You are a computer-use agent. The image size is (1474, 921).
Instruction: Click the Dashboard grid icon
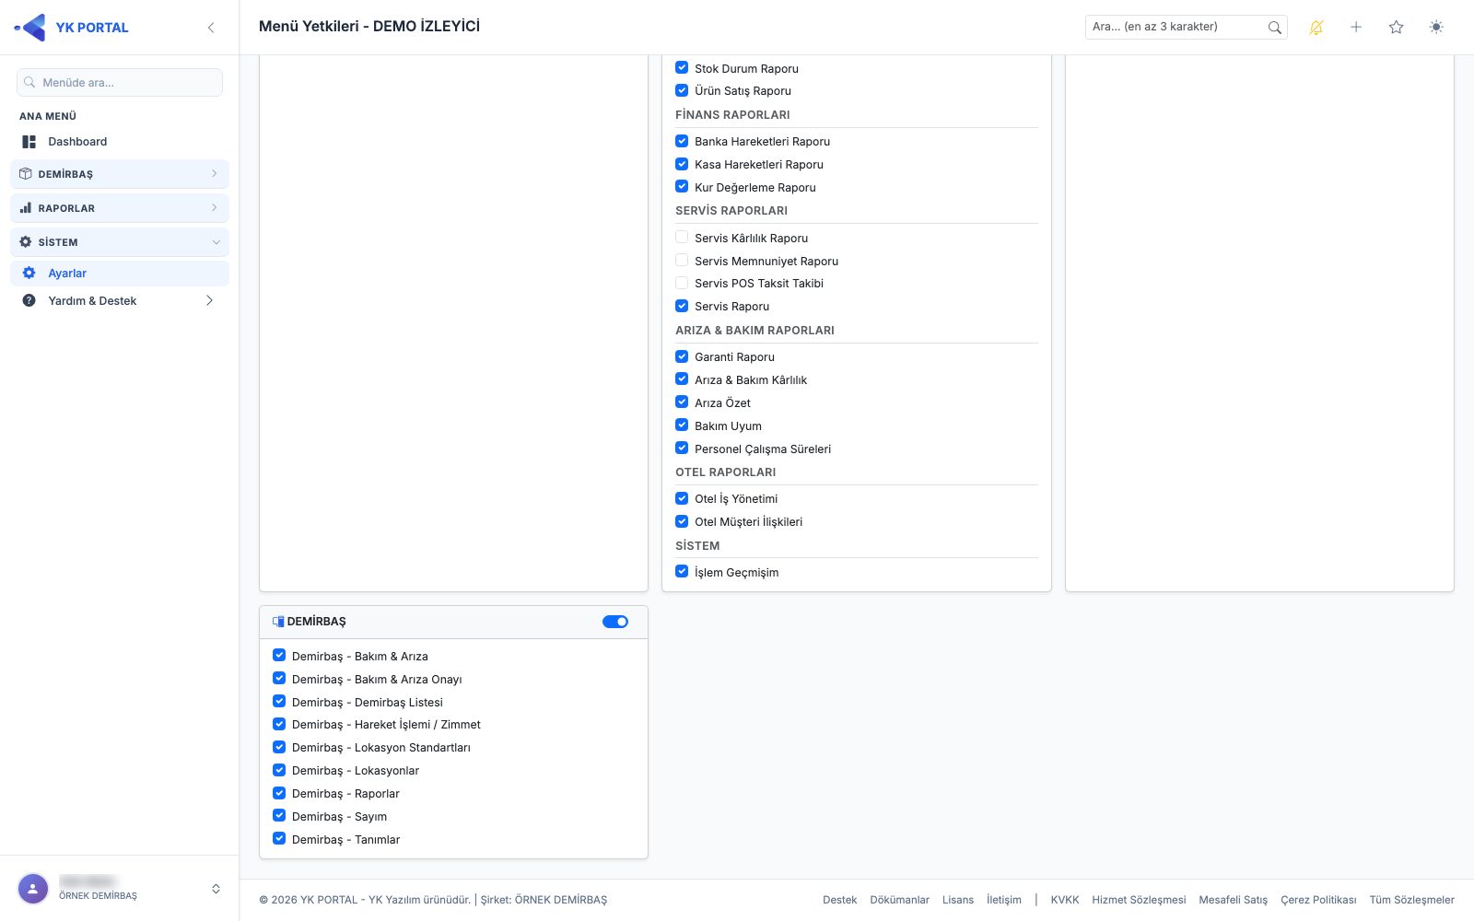point(29,142)
